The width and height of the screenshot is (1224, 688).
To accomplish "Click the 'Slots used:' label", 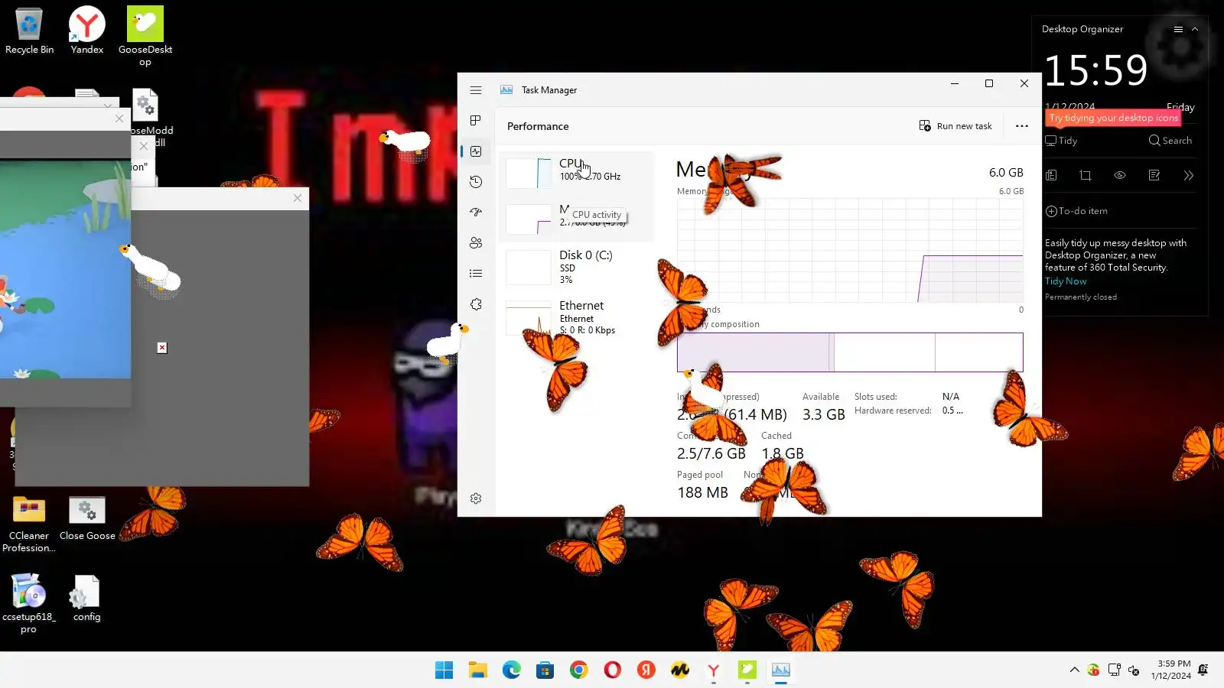I will (876, 397).
